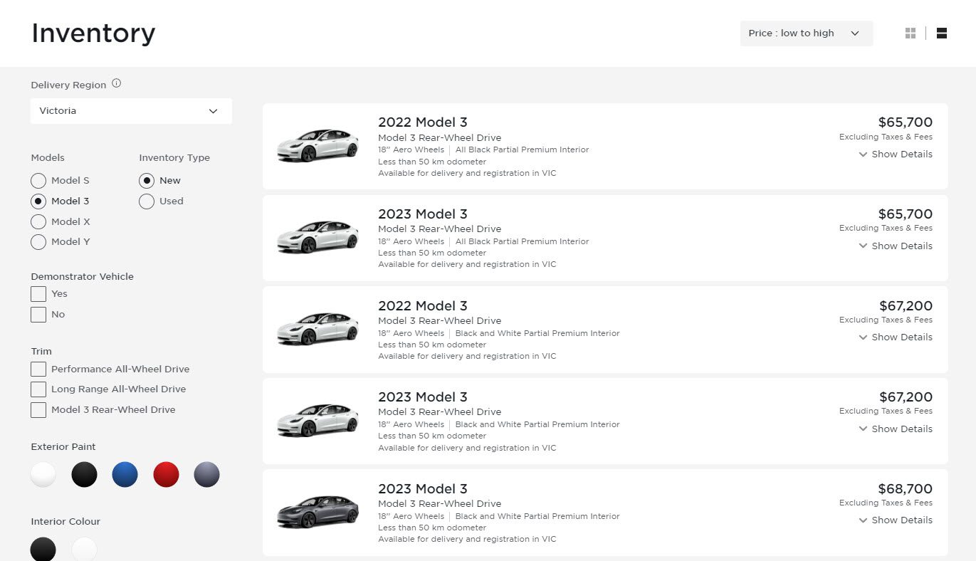Switch inventory type to Used
The width and height of the screenshot is (976, 561).
click(x=147, y=201)
